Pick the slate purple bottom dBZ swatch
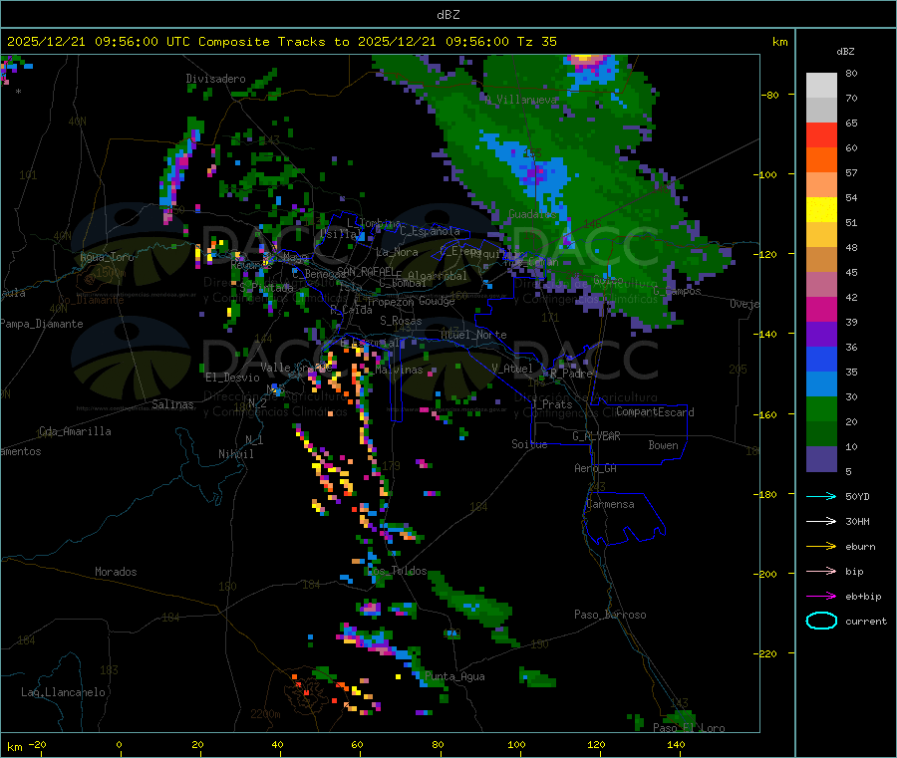Screen dimensions: 897x758 click(821, 459)
